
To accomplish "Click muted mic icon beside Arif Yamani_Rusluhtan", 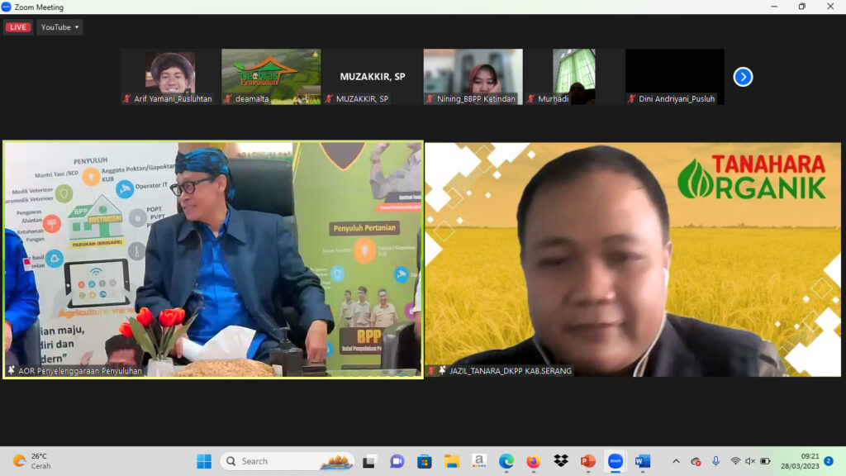I will 126,99.
